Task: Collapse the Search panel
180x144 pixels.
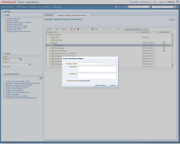Action: (3, 54)
